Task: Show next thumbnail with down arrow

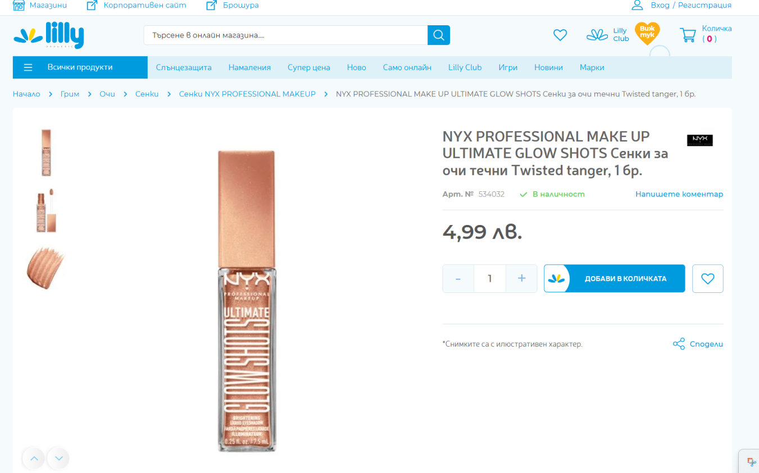Action: tap(58, 458)
